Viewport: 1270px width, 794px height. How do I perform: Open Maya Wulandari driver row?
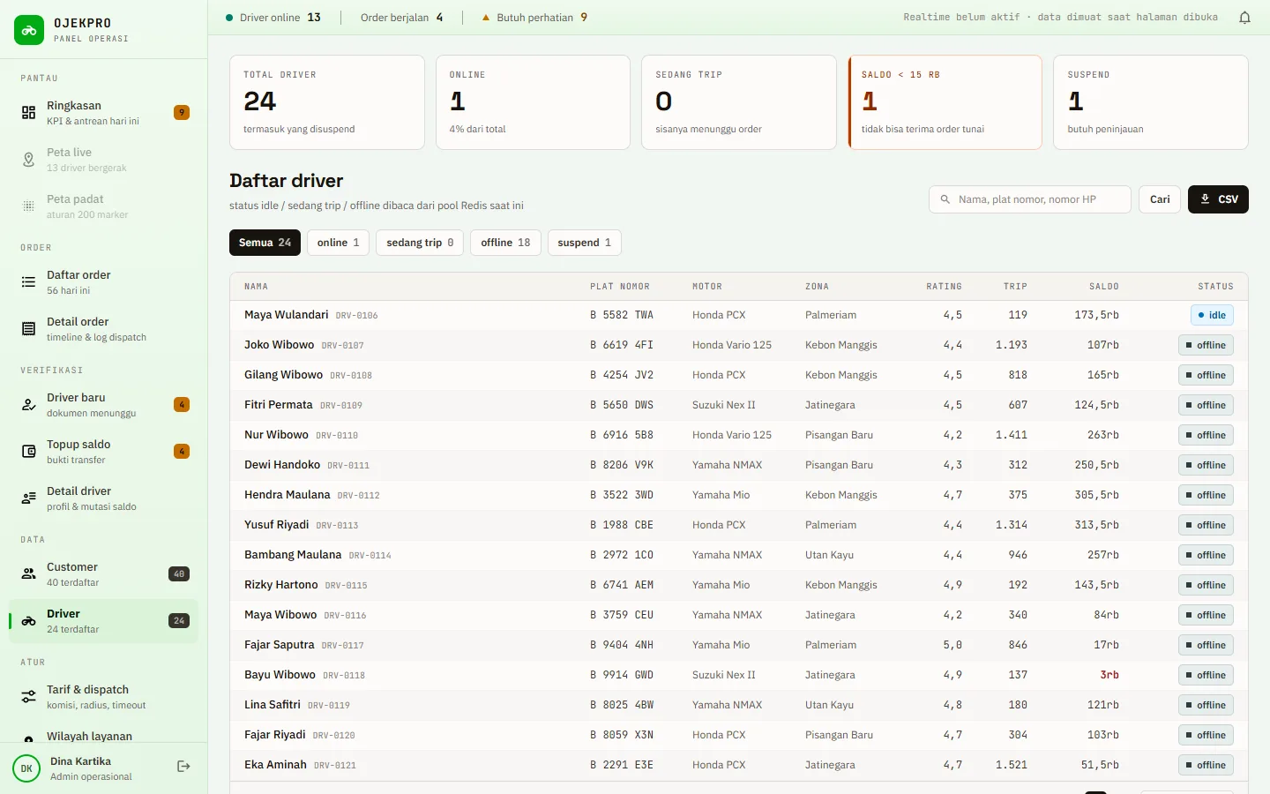(x=739, y=315)
